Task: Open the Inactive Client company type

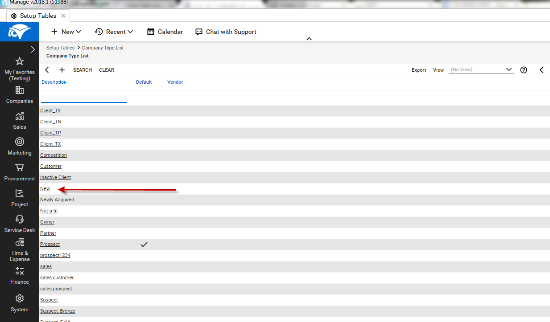Action: pyautogui.click(x=56, y=177)
